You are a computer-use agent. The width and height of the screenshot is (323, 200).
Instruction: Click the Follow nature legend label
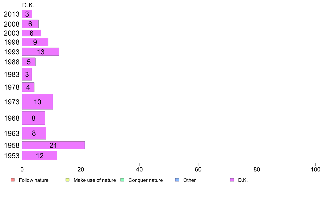(x=33, y=180)
